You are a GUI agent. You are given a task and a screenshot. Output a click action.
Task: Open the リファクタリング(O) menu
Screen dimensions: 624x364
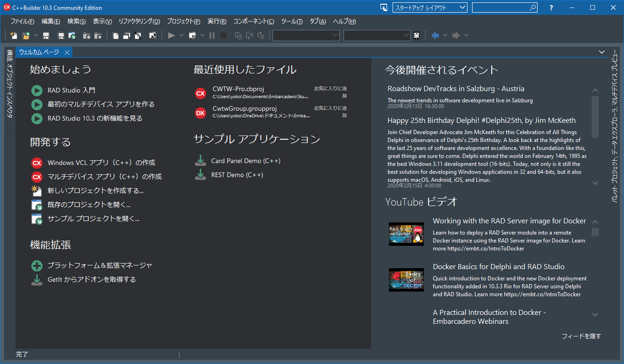tap(139, 21)
